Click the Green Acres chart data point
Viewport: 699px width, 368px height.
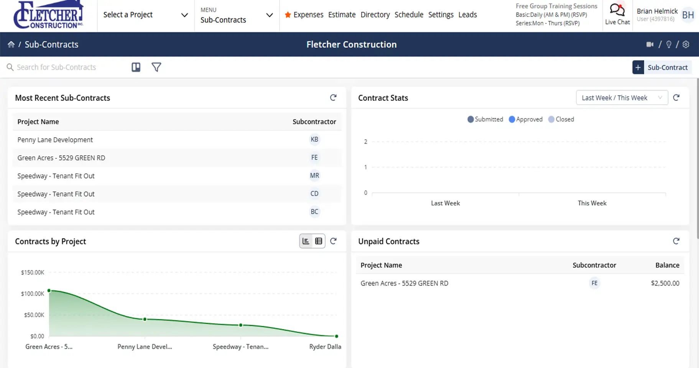click(49, 291)
